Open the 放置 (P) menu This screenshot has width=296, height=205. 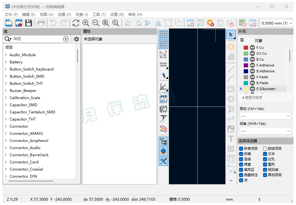coord(64,15)
